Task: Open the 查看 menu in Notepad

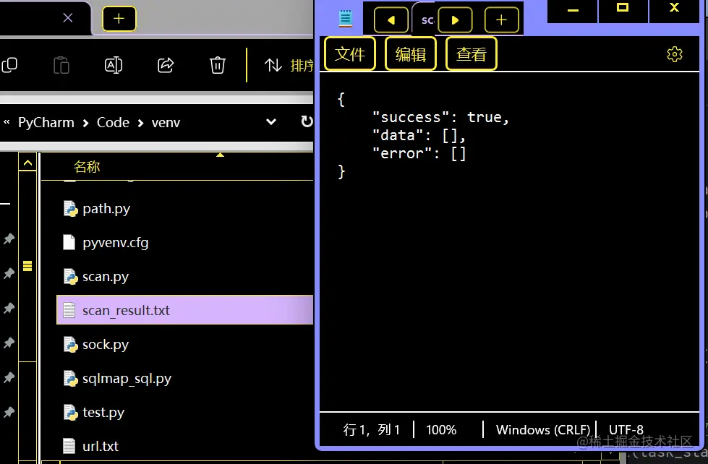Action: (472, 54)
